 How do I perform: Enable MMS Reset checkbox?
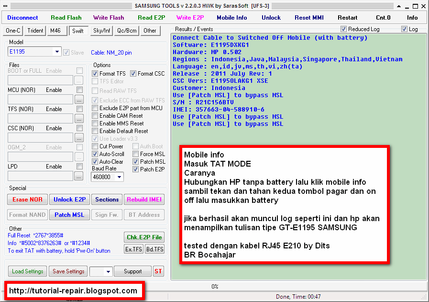coord(95,123)
